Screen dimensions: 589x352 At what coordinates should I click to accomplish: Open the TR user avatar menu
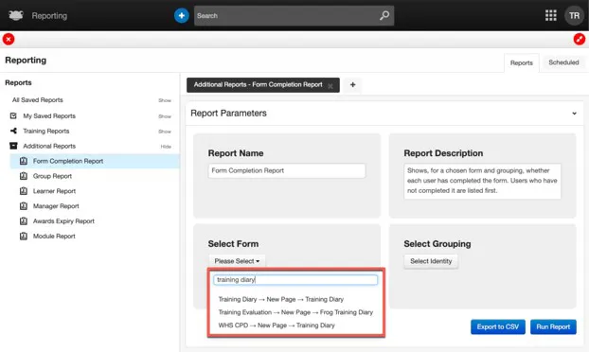(x=574, y=15)
